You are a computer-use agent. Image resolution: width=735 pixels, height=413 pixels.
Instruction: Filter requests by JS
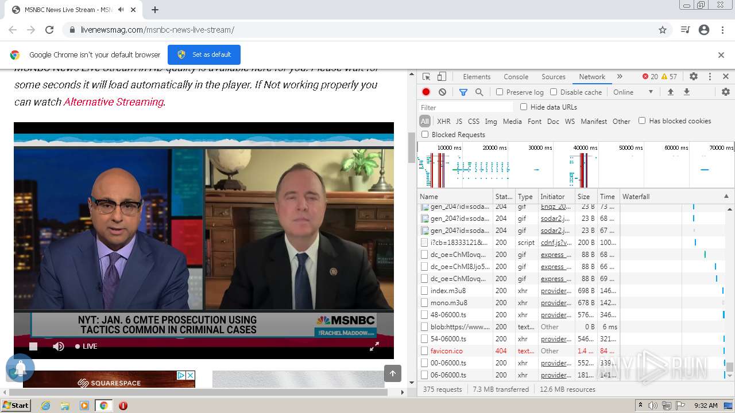459,121
